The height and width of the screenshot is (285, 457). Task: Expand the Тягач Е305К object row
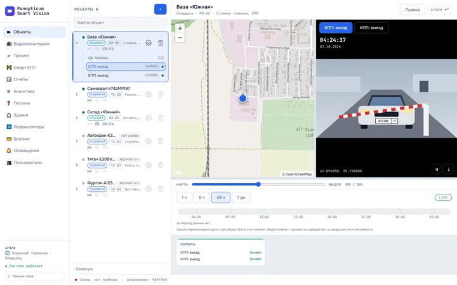pyautogui.click(x=77, y=165)
